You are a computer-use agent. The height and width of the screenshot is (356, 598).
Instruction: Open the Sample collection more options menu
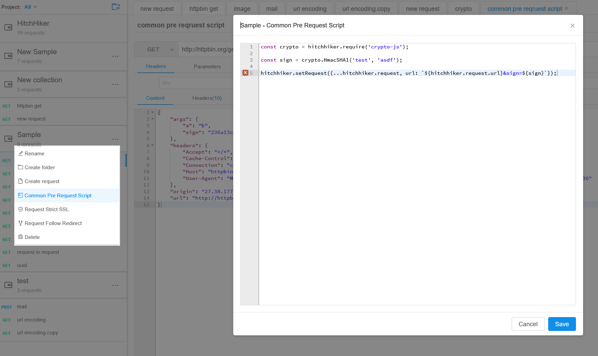click(x=116, y=139)
